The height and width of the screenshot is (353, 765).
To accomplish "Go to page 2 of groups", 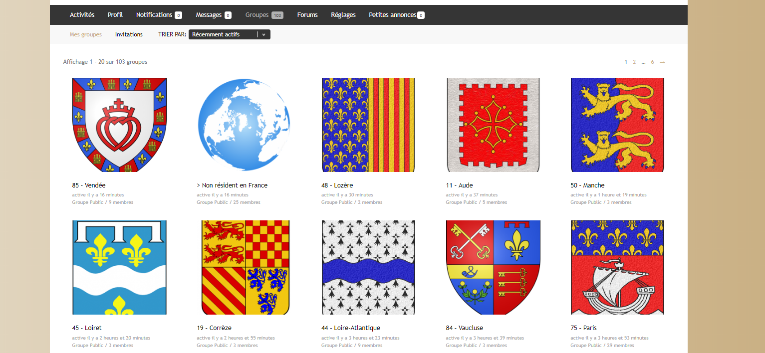I will [634, 62].
